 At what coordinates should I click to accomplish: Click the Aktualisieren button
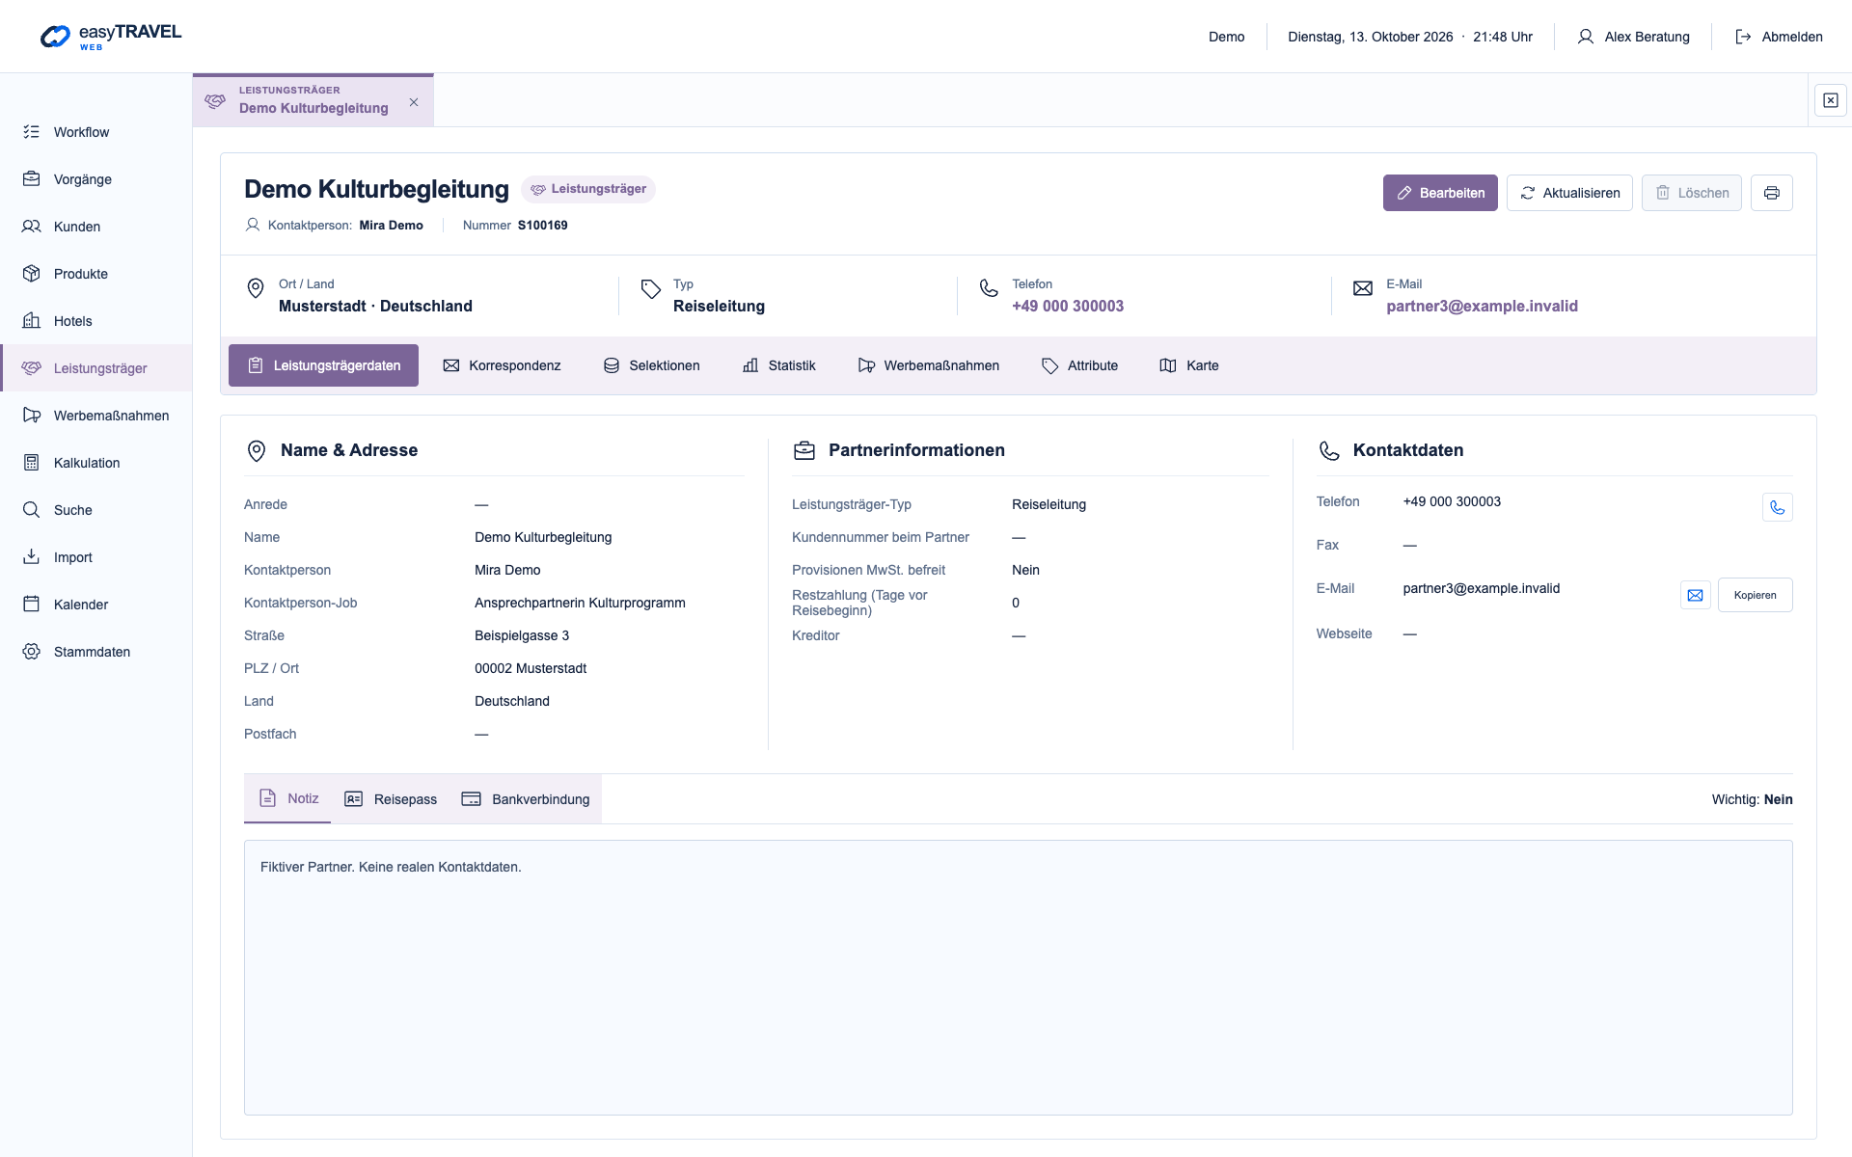pos(1569,193)
